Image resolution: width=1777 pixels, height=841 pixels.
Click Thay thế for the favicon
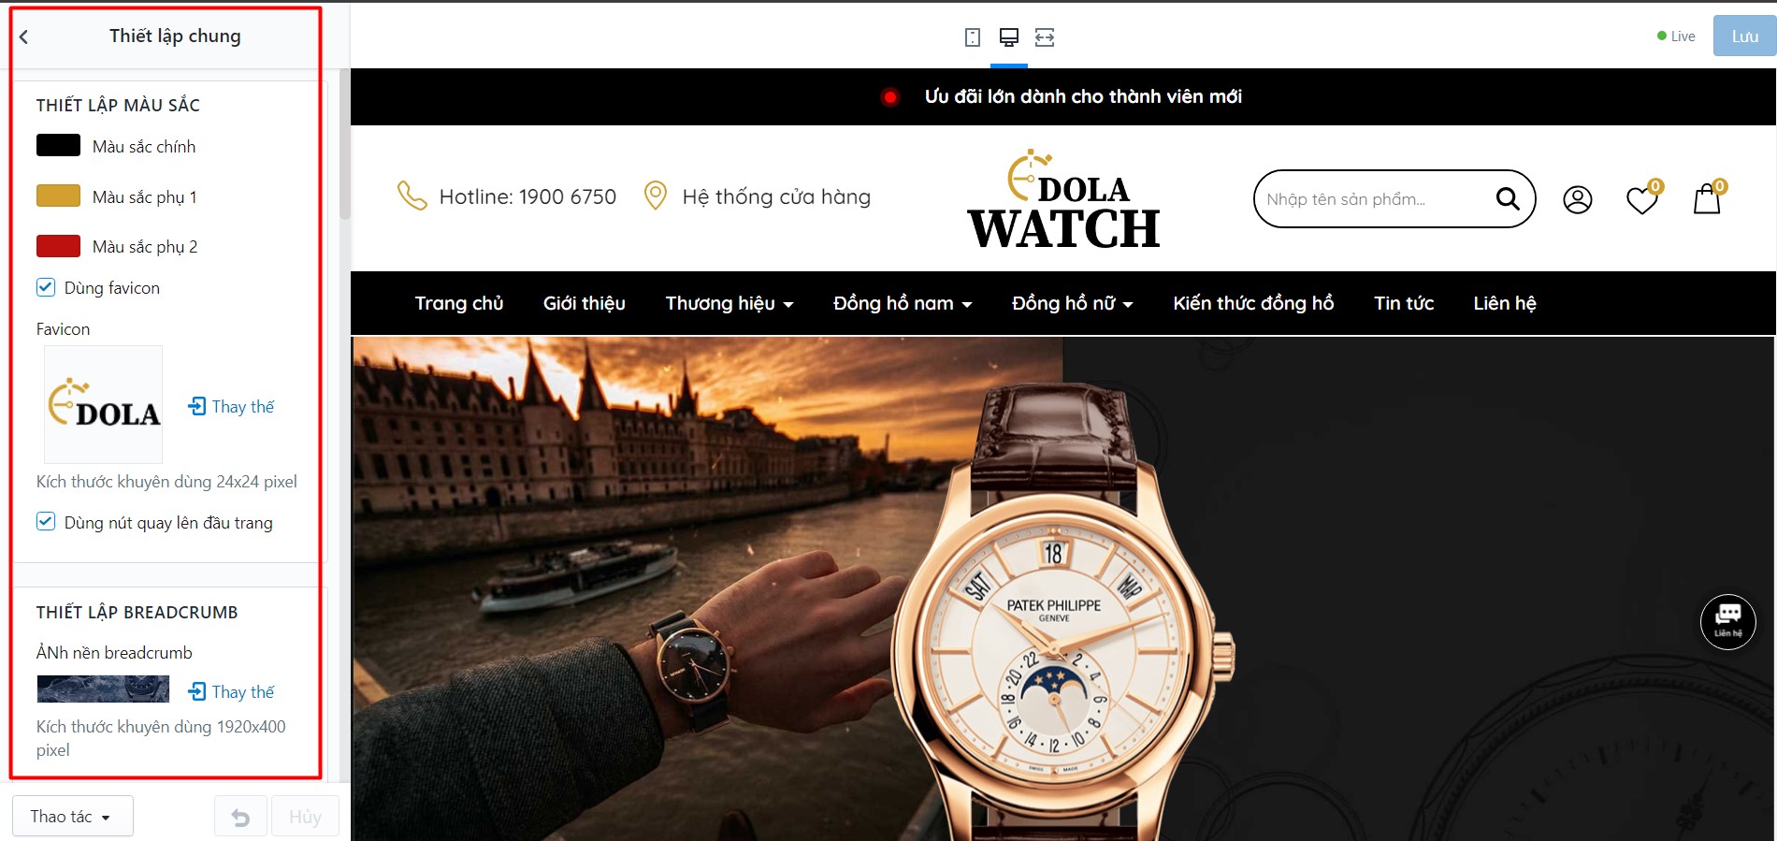[231, 406]
